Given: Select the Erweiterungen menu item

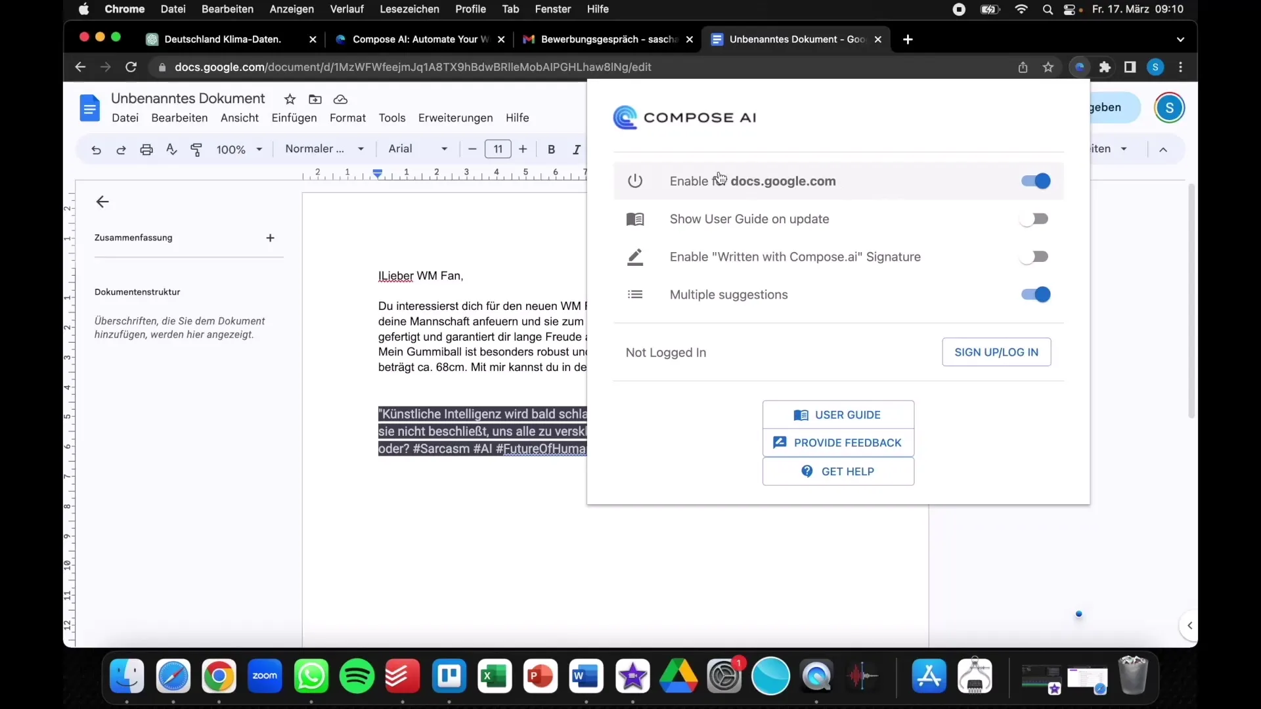Looking at the screenshot, I should pos(456,117).
